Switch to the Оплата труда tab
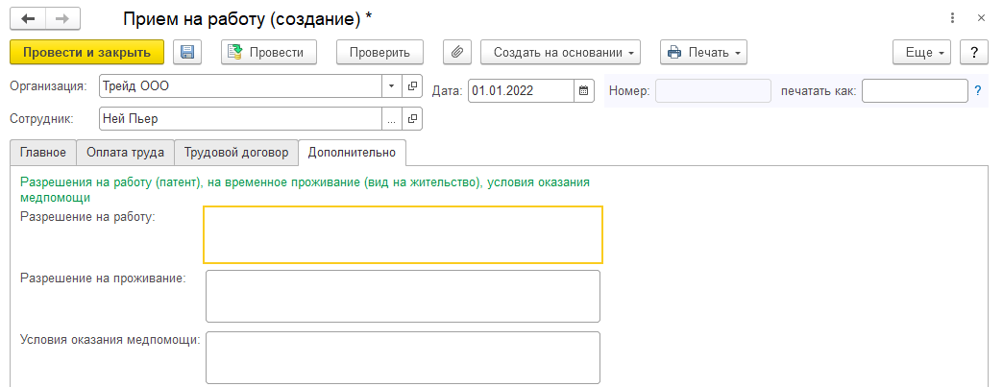This screenshot has width=1003, height=387. [x=125, y=153]
